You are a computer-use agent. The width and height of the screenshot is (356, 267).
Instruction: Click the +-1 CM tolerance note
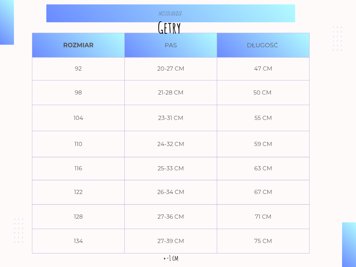pos(171,258)
